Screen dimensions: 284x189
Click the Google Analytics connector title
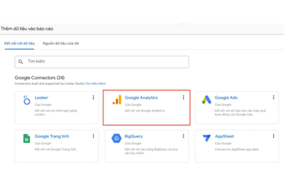141,98
